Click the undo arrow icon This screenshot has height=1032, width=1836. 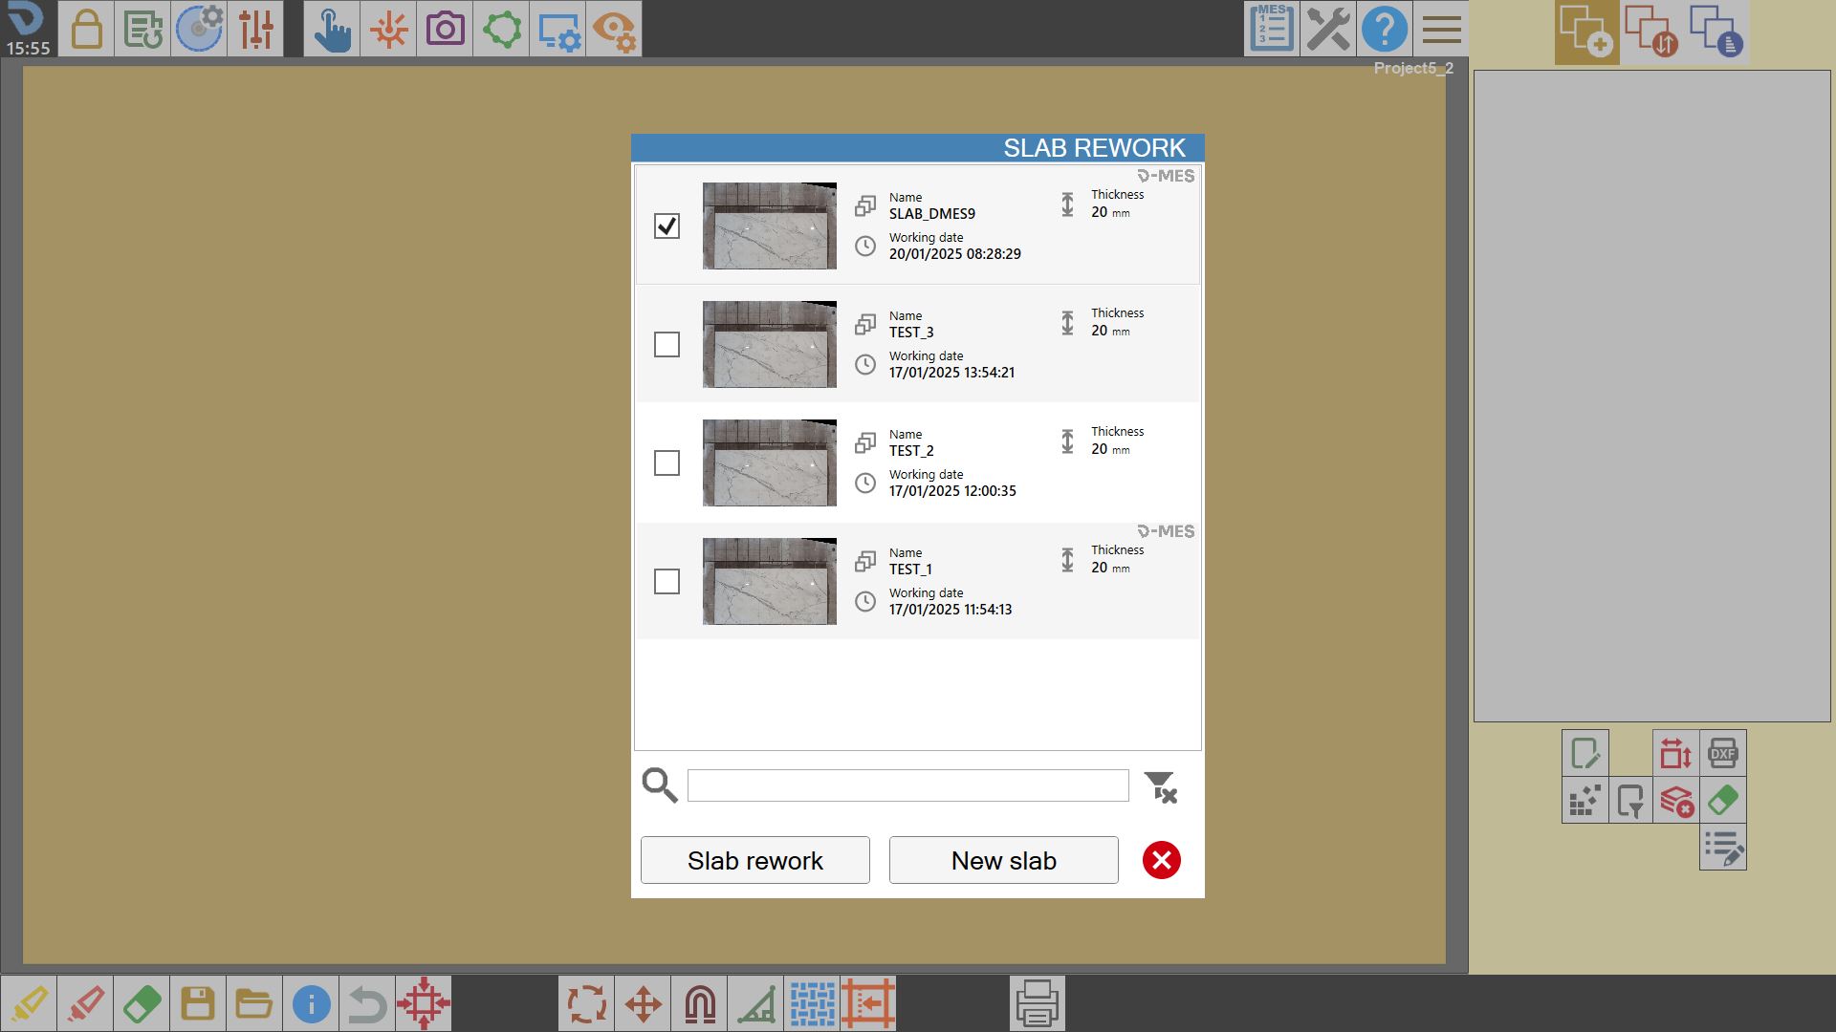click(367, 1003)
